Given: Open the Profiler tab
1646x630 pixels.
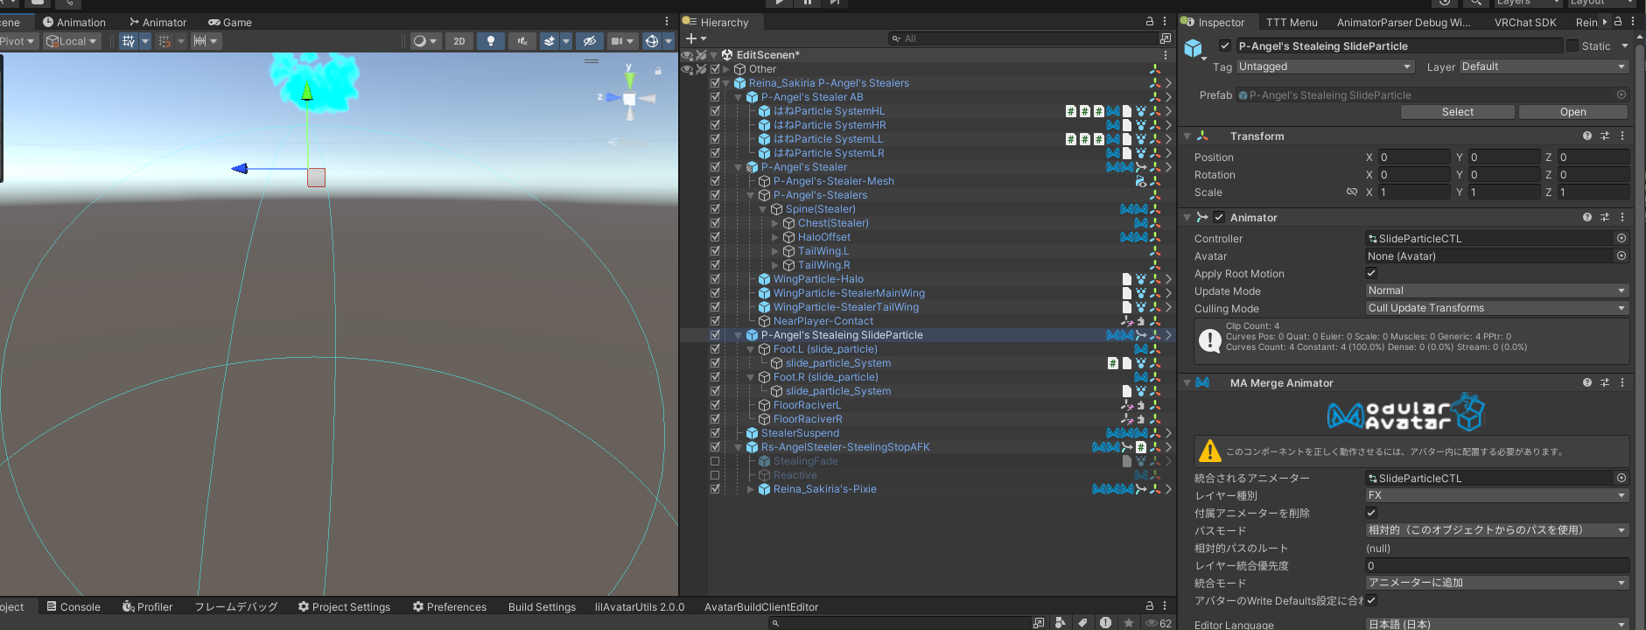Looking at the screenshot, I should click(x=147, y=606).
